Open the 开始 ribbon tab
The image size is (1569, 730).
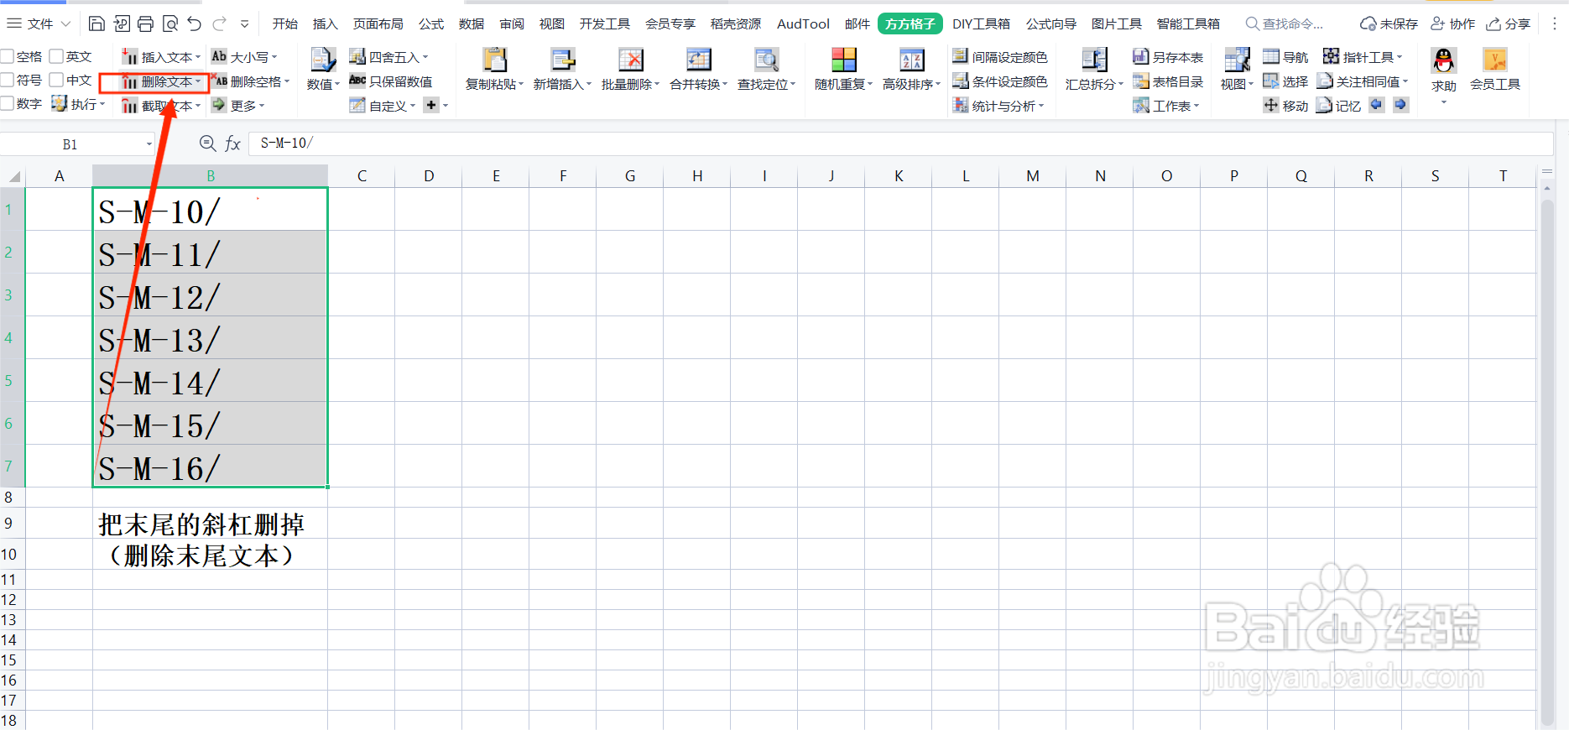(285, 23)
